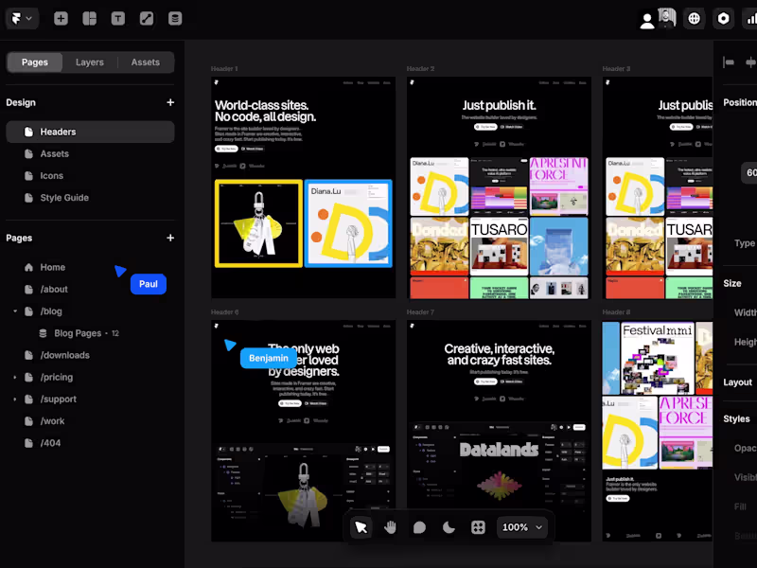Viewport: 757px width, 568px height.
Task: Select the Text tool in the top toolbar
Action: (118, 18)
